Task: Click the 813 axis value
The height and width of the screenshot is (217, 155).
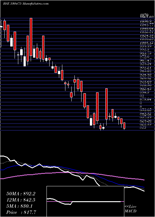Action: [143, 128]
